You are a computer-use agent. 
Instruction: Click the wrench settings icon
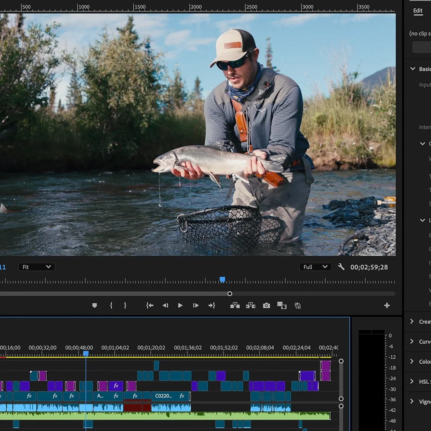(341, 267)
